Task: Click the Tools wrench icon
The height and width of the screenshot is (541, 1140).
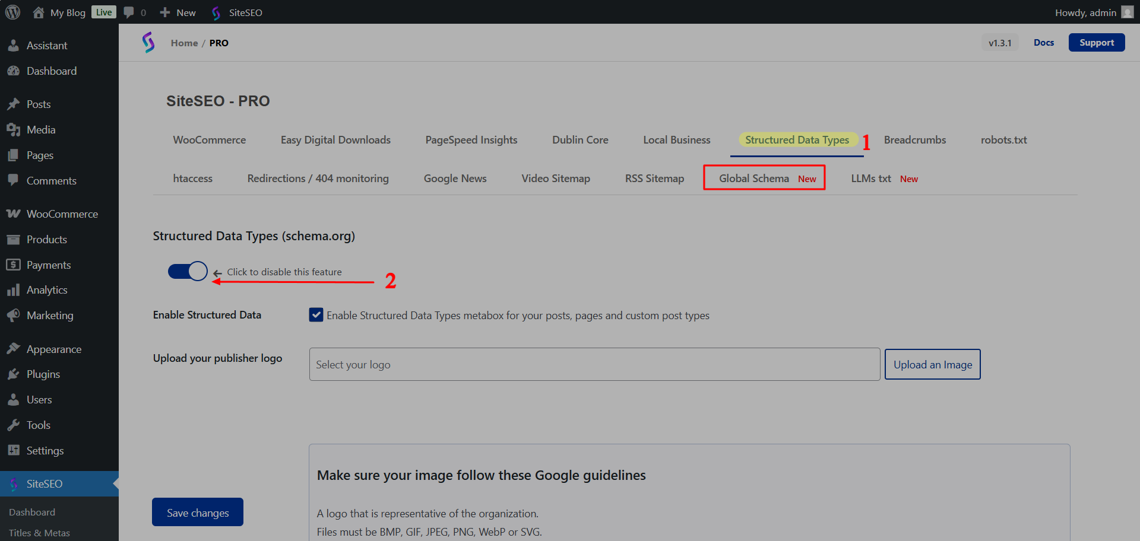Action: (13, 425)
